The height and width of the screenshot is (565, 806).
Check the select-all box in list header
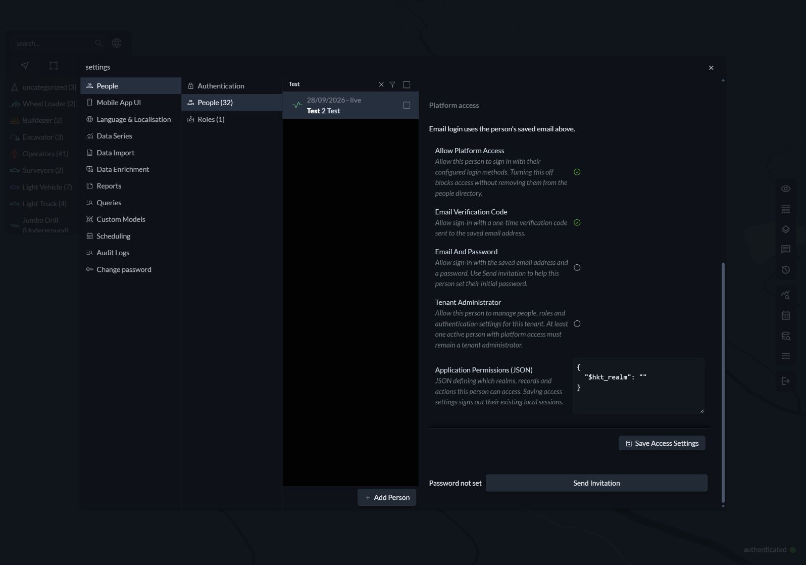407,84
